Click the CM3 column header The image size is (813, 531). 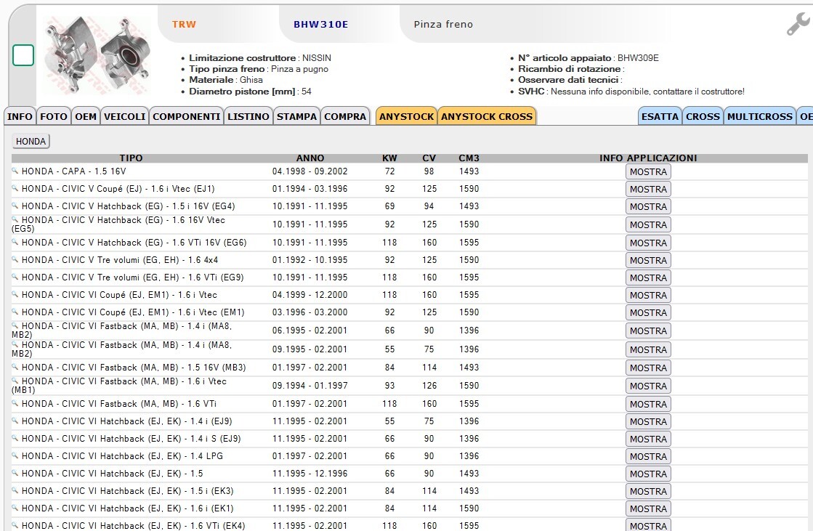[469, 158]
